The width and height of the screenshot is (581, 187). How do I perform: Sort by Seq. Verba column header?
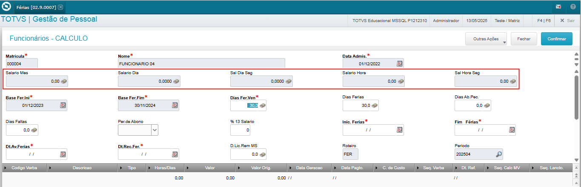coord(434,168)
